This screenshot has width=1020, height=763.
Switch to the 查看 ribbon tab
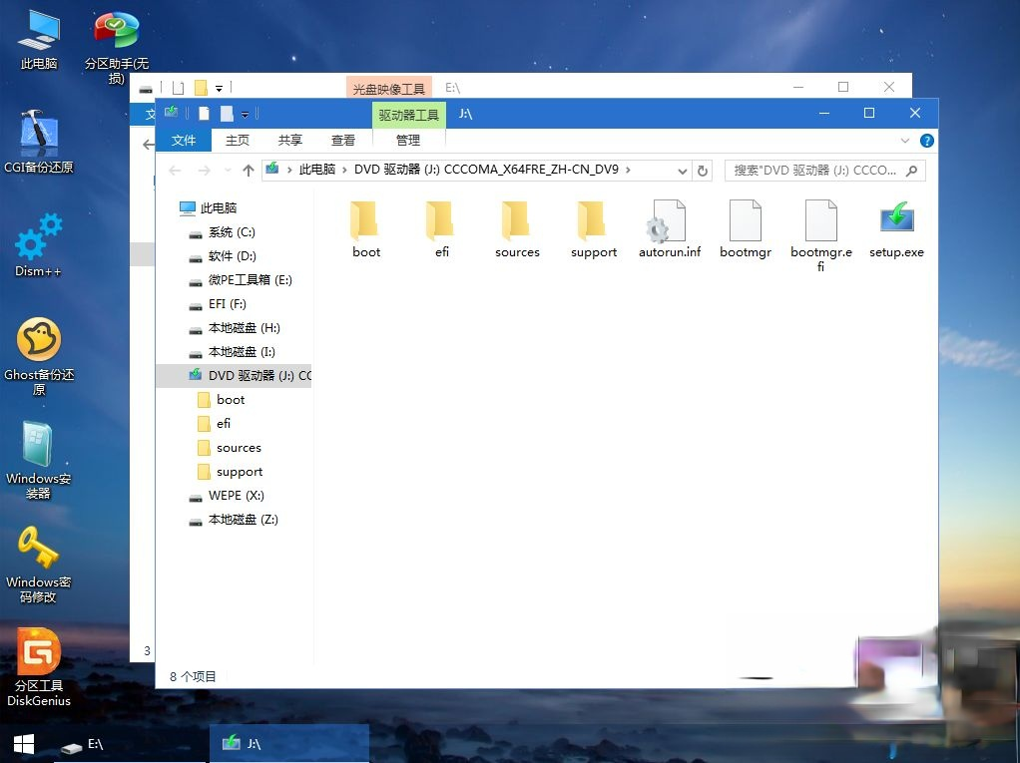(x=342, y=140)
